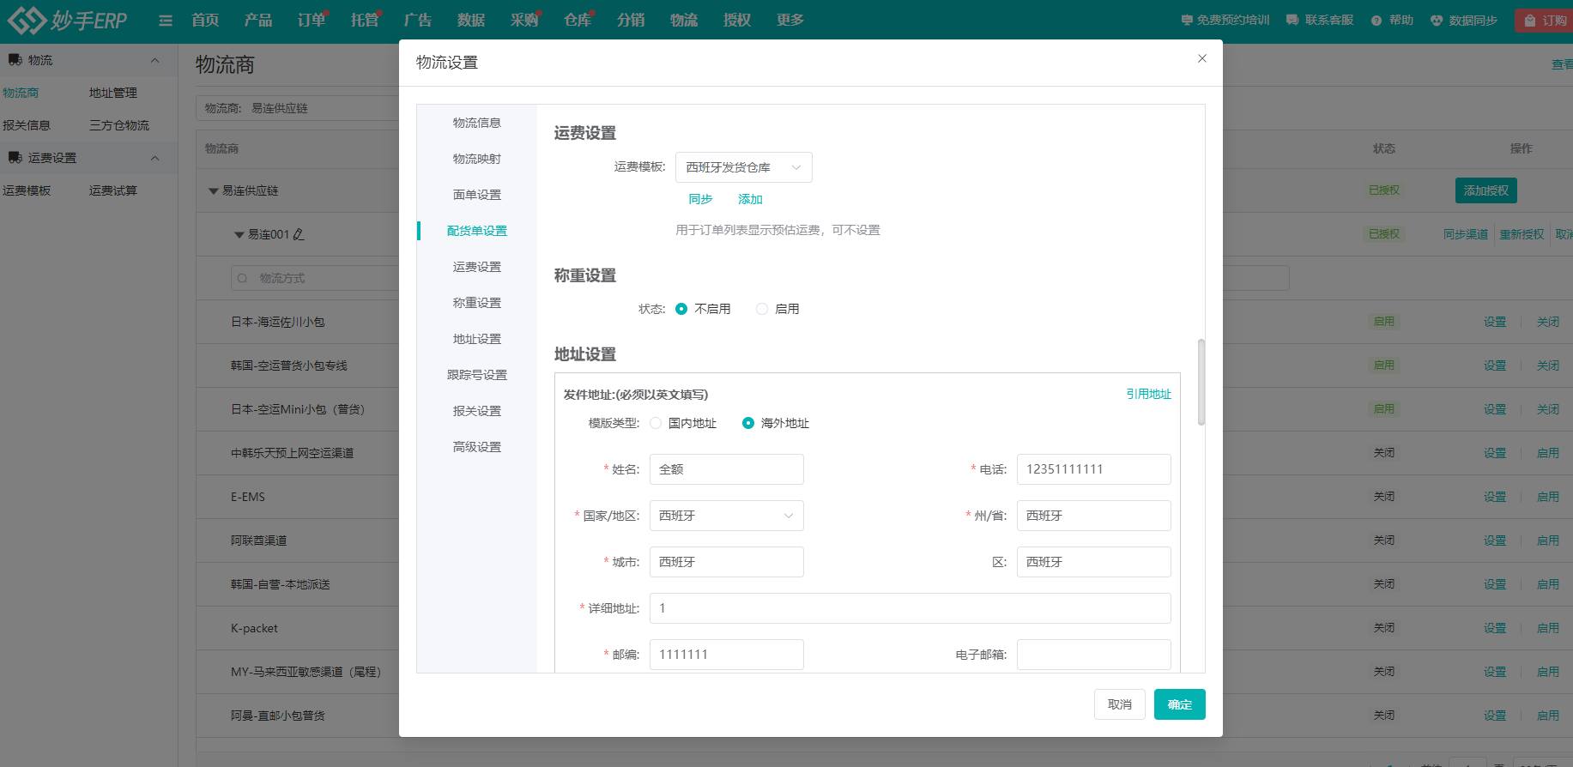Viewport: 1573px width, 767px height.
Task: Click the 邮编 input field
Action: pos(727,655)
